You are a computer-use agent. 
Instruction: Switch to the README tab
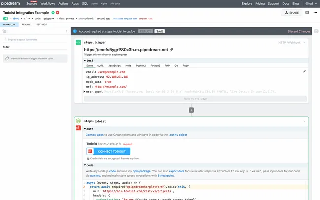tap(26, 25)
